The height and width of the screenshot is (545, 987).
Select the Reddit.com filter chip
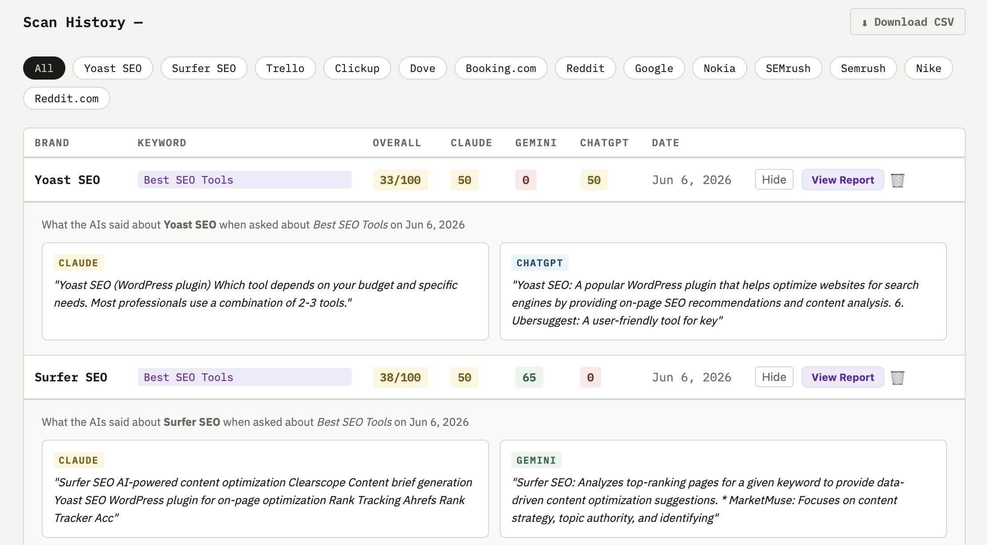67,98
